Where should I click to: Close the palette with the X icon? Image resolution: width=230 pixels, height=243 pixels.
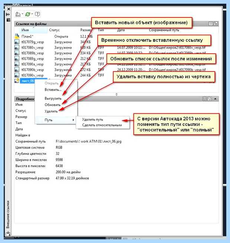9,9
